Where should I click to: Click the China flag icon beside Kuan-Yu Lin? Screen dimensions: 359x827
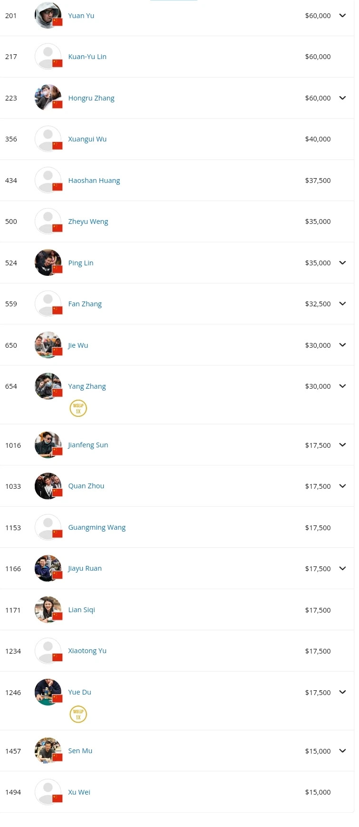point(58,63)
